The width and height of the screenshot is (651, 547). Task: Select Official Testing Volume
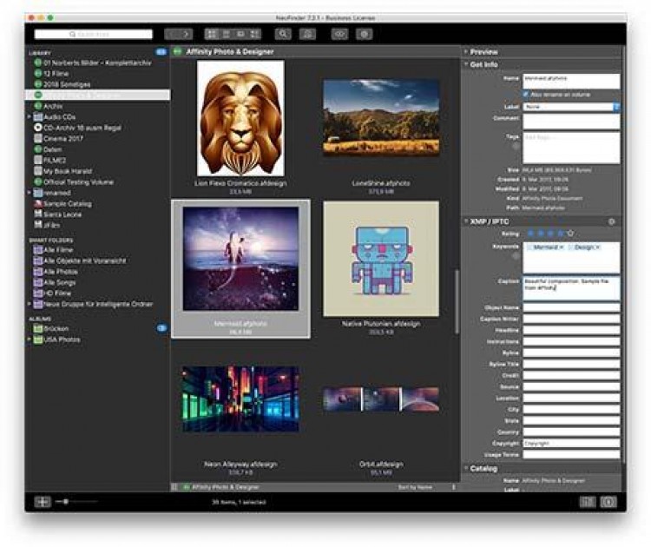[x=78, y=181]
